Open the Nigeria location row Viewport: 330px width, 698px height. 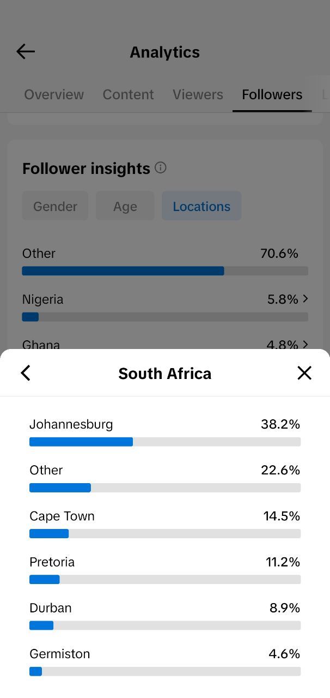(165, 307)
